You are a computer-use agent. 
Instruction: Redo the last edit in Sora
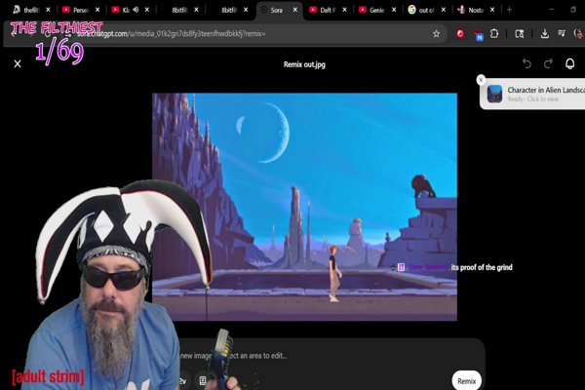click(x=548, y=63)
